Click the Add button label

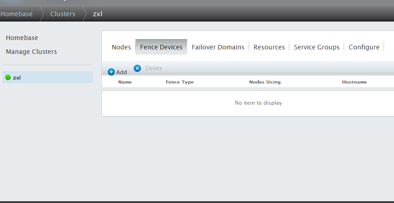[x=121, y=72]
